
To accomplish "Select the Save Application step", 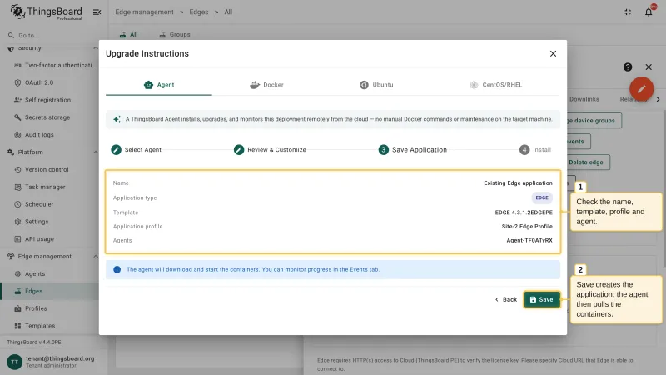I will (412, 150).
